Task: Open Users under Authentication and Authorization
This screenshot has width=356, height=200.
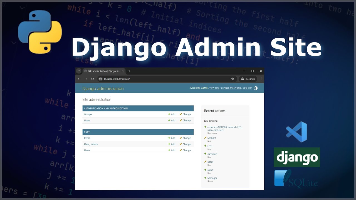Action: [x=87, y=121]
